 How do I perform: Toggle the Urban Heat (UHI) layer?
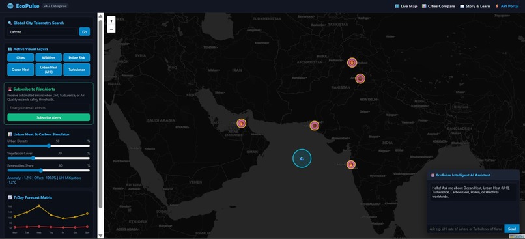[49, 70]
